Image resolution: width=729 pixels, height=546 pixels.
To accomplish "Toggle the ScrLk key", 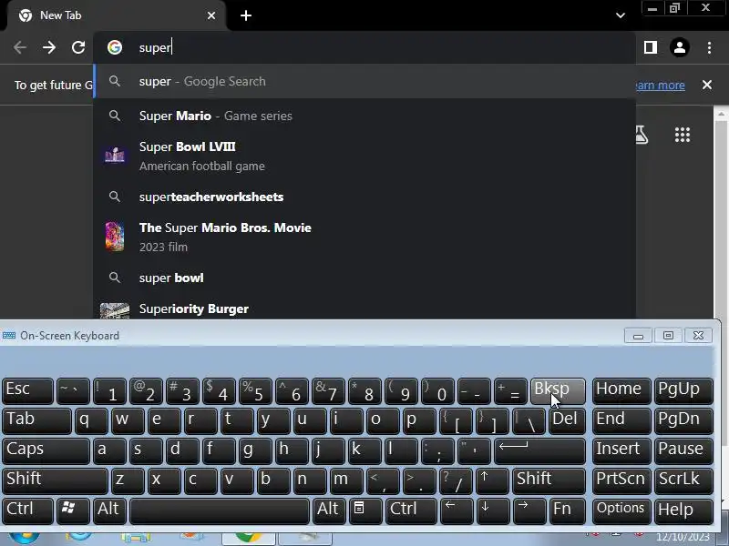I will pyautogui.click(x=683, y=481).
